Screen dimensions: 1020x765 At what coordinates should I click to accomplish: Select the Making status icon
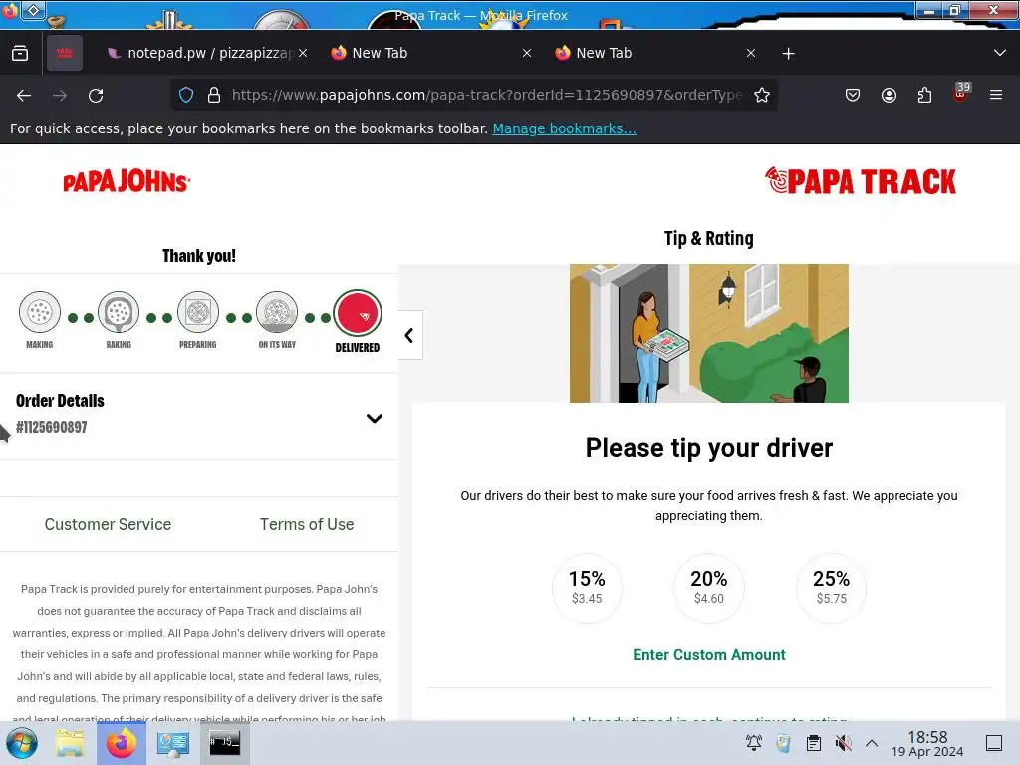click(40, 312)
